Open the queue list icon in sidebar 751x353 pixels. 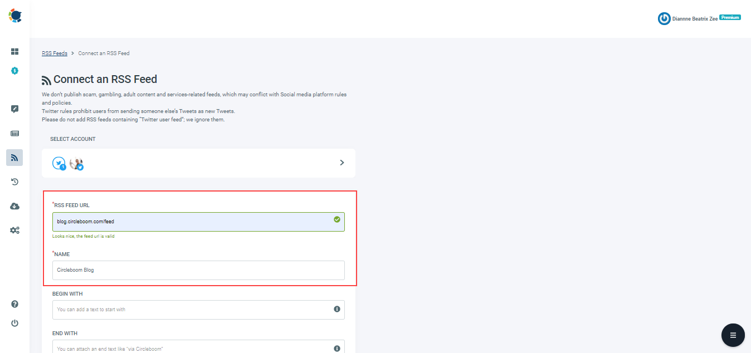[15, 134]
